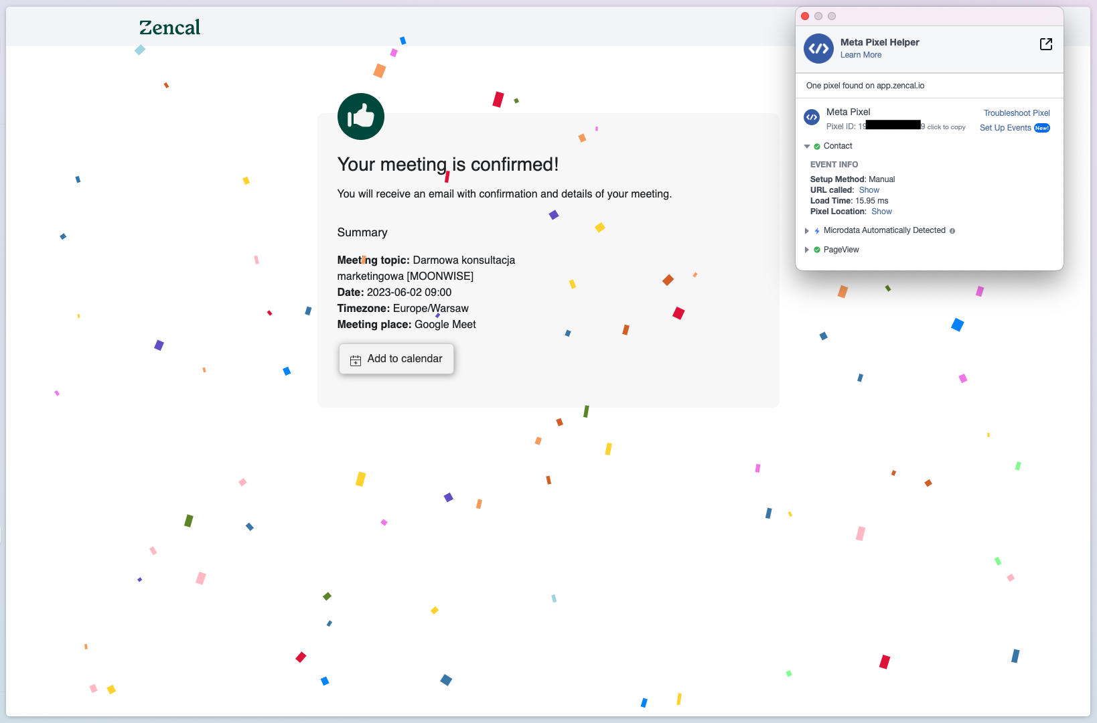Click the info icon beside Microdata Automatically Detected

952,231
